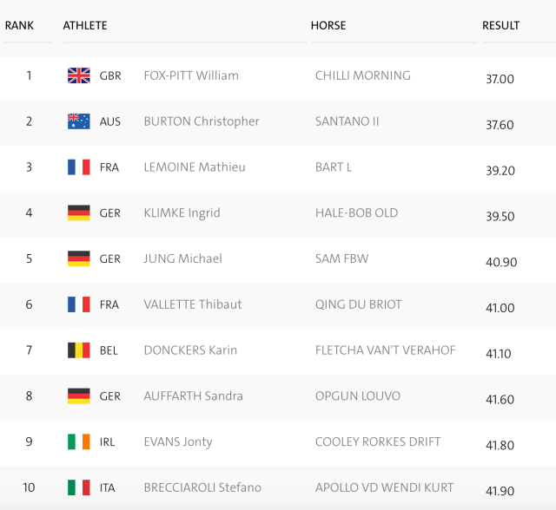The image size is (556, 510).
Task: Select athlete JUNG Michael
Action: point(183,258)
